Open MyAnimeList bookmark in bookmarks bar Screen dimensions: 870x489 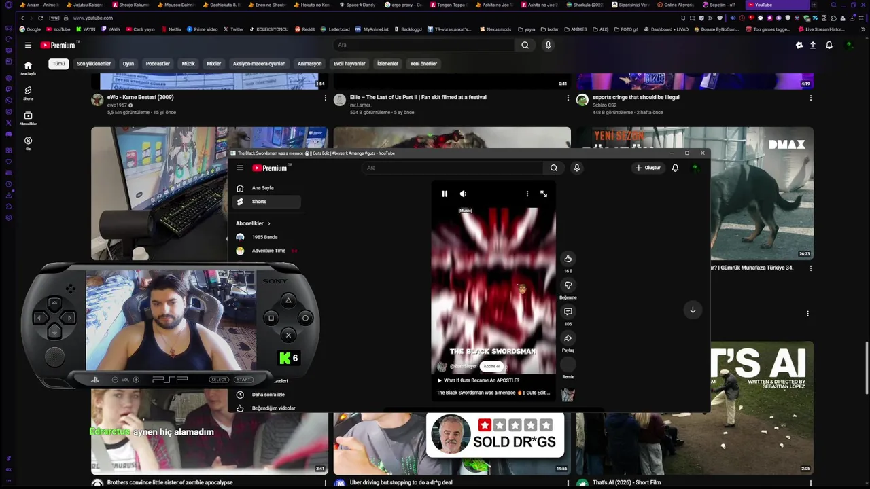pos(372,29)
